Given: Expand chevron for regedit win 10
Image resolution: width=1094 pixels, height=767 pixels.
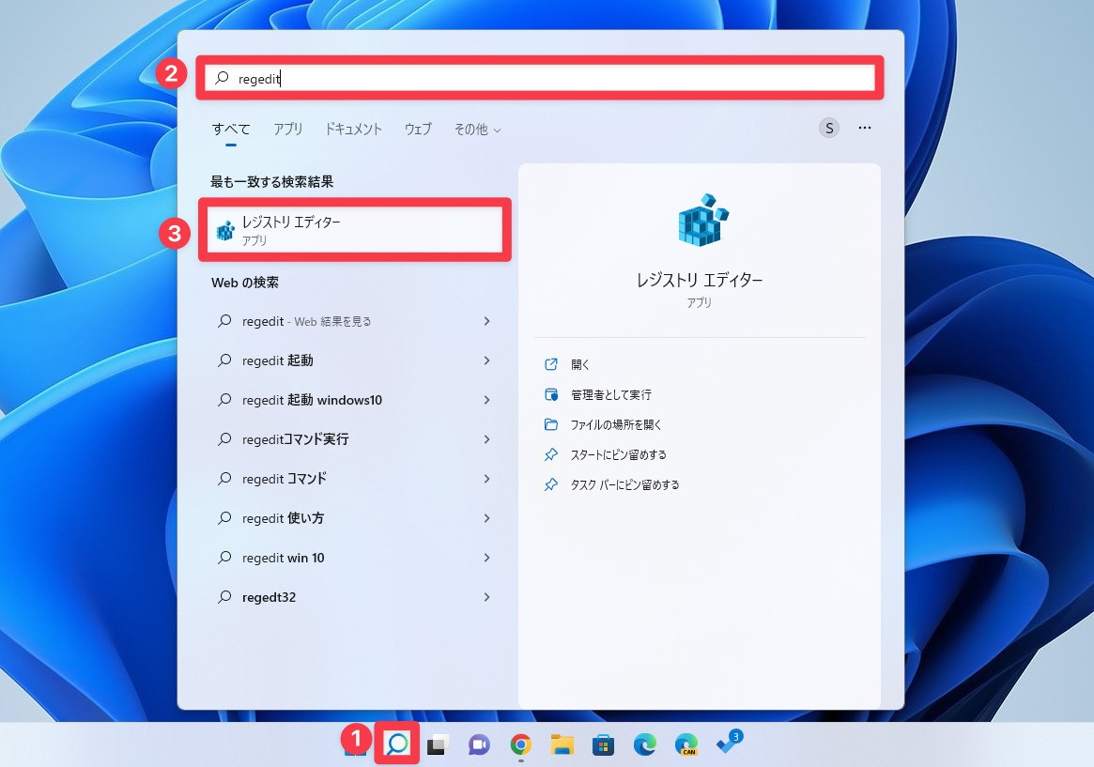Looking at the screenshot, I should pos(487,558).
